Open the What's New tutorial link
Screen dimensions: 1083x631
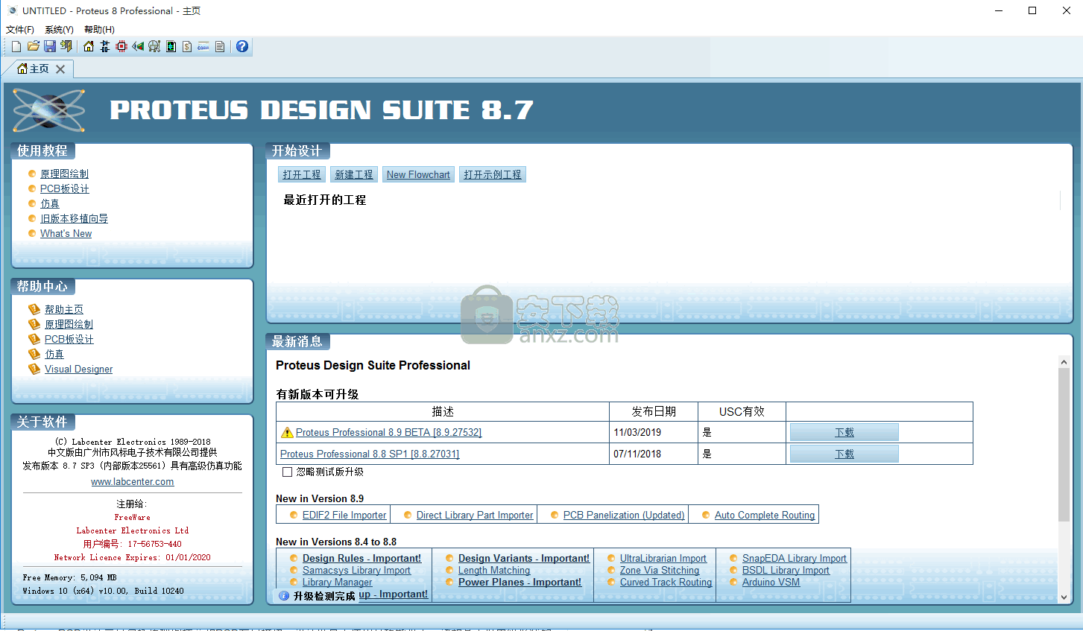(x=66, y=233)
